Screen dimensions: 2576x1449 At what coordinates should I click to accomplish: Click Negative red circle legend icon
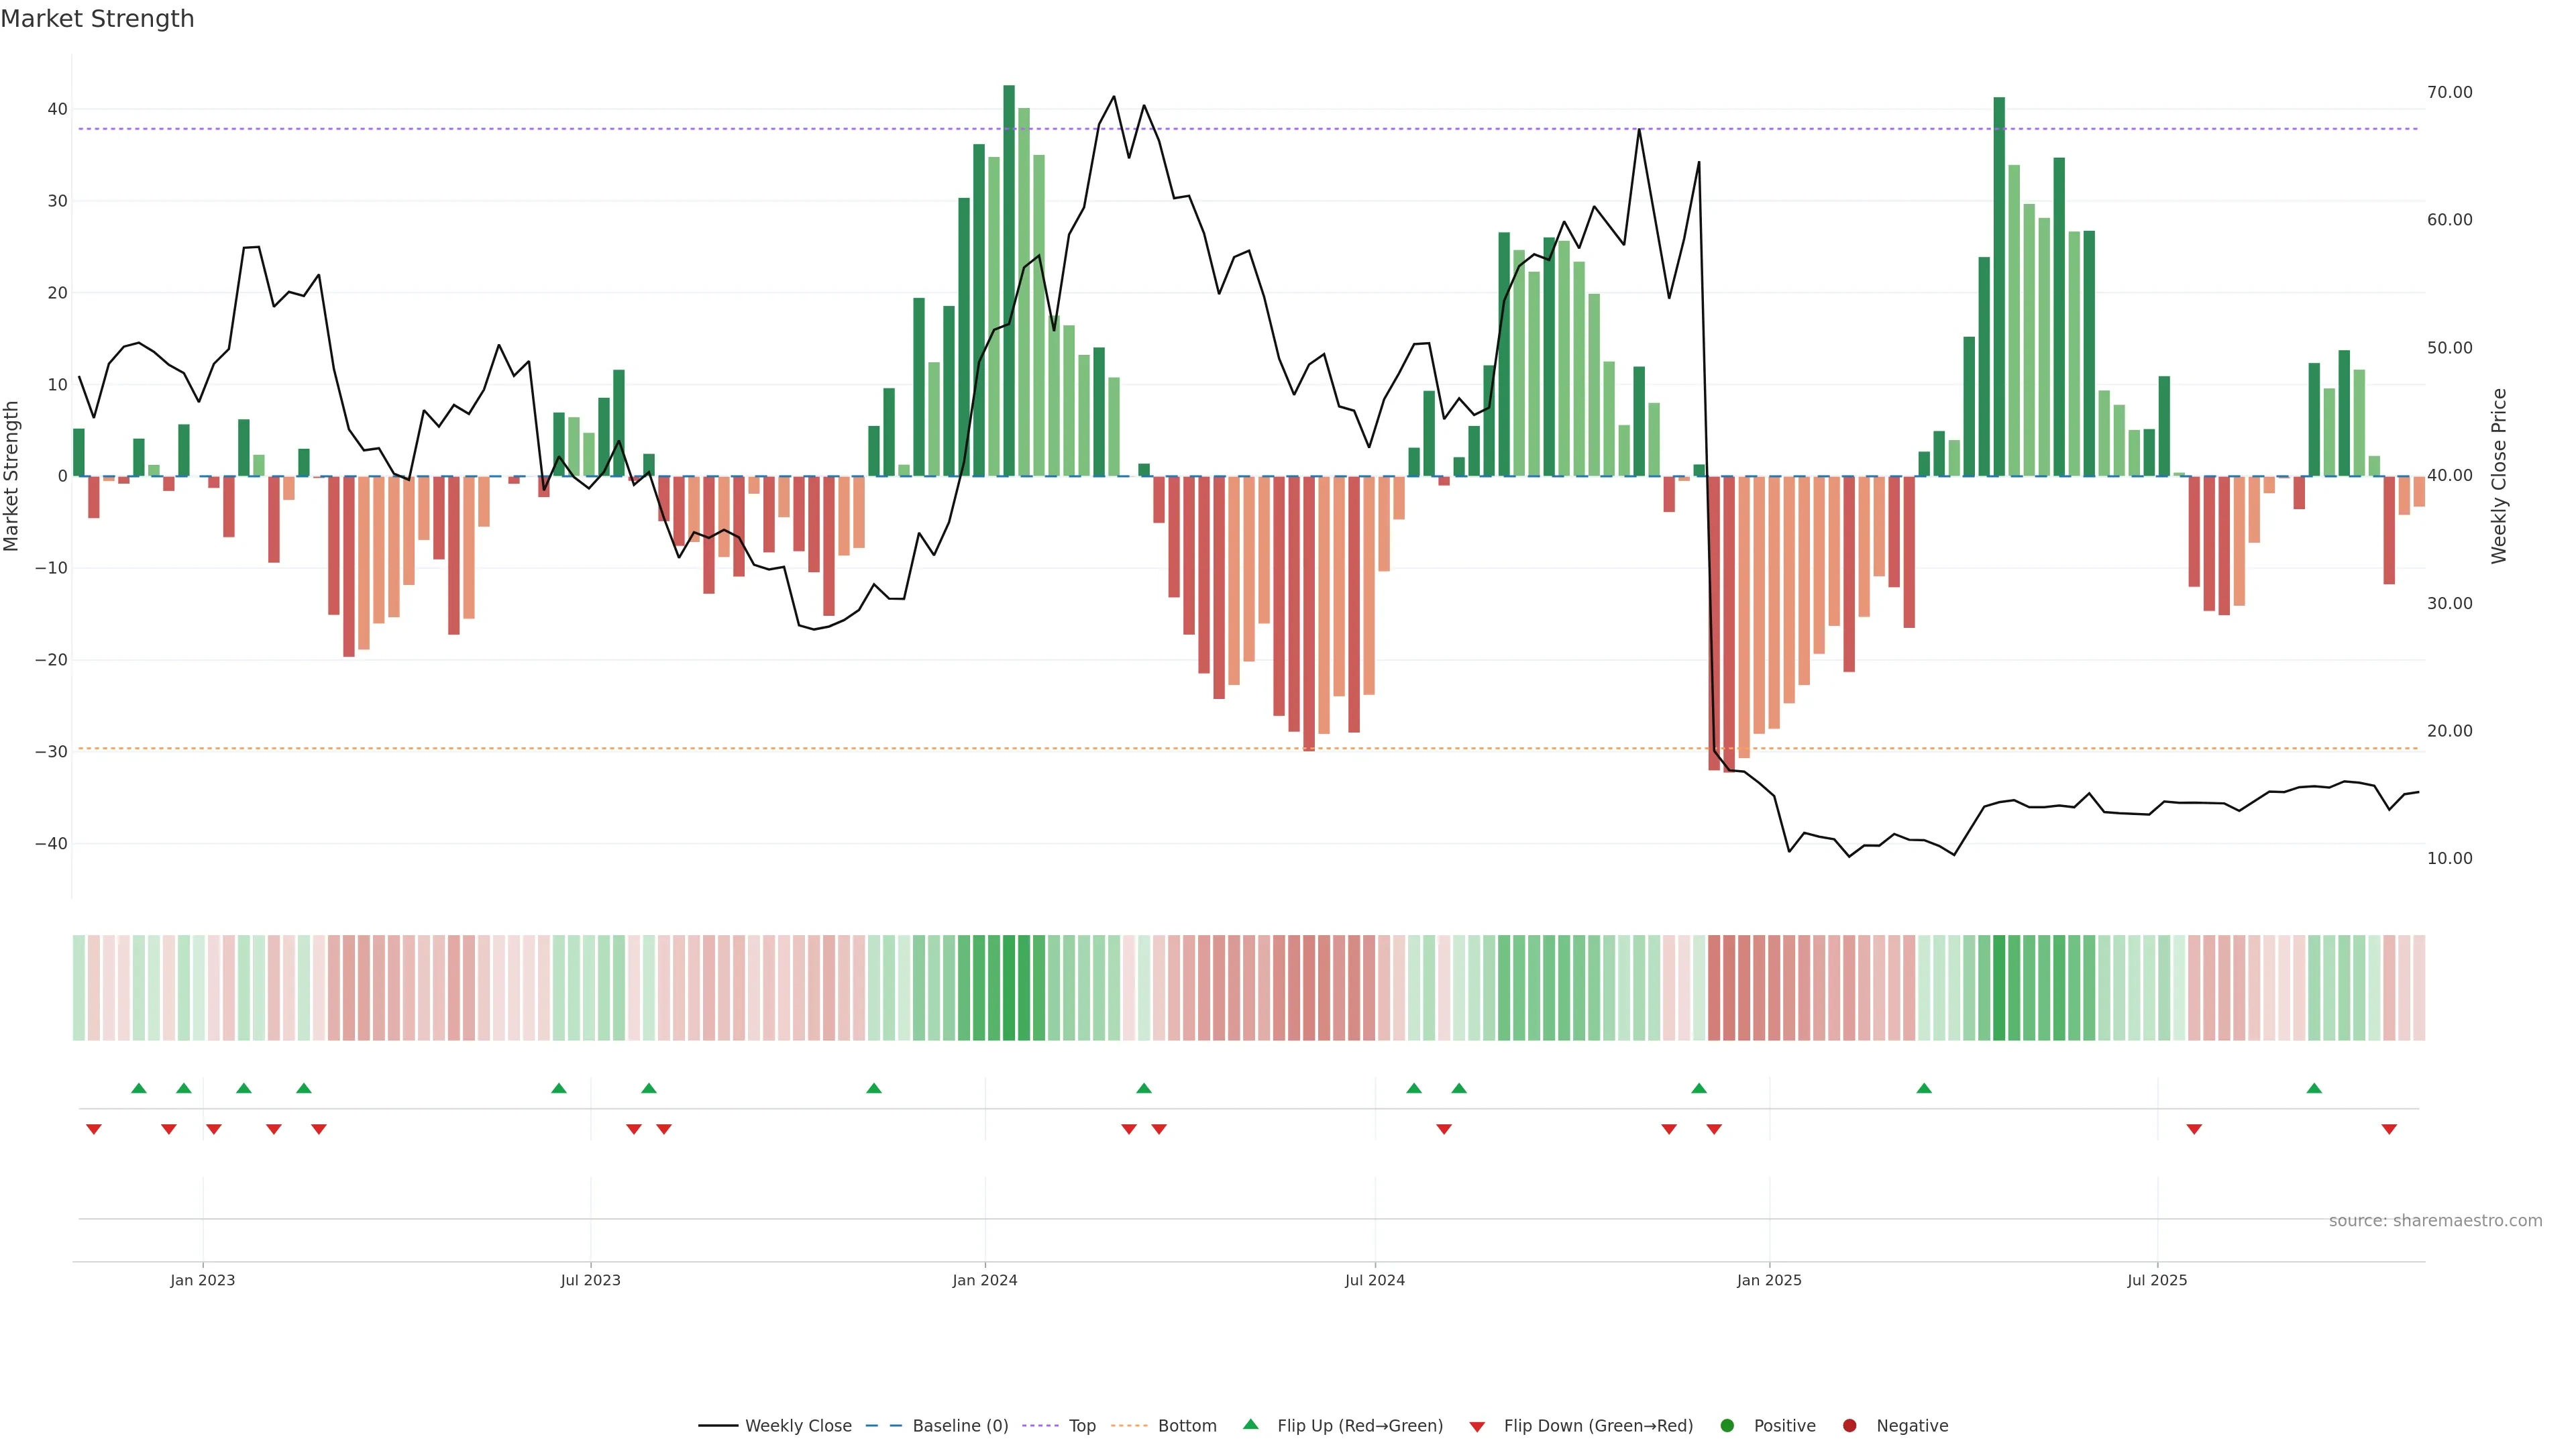point(1849,1426)
